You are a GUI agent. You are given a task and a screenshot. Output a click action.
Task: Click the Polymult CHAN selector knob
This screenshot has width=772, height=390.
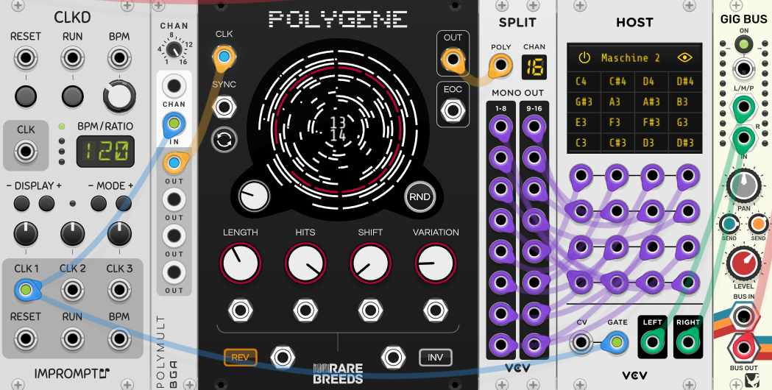(173, 49)
